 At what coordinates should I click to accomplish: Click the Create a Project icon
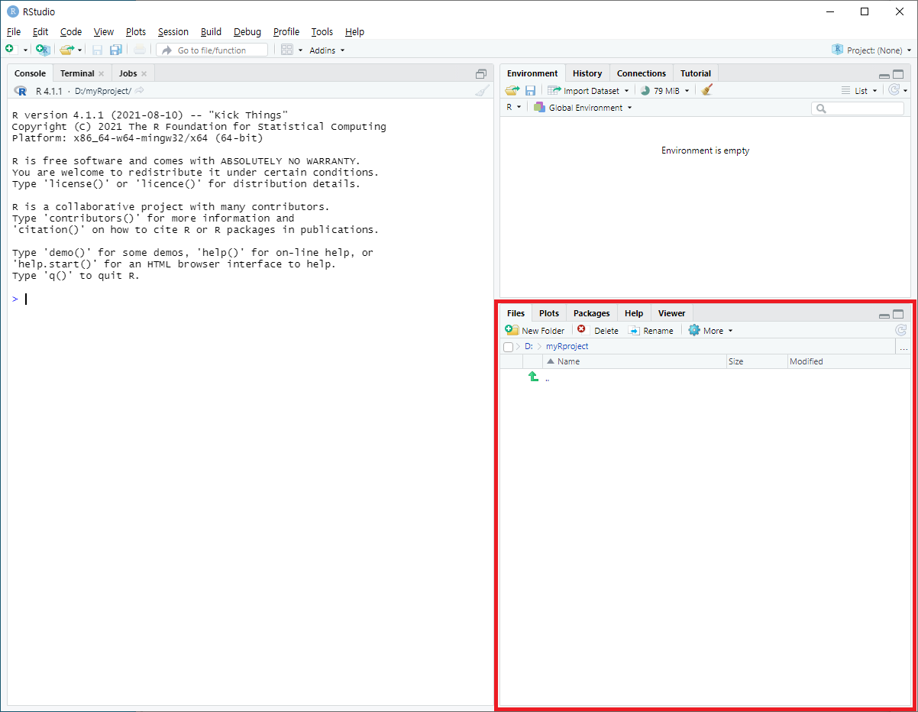(43, 50)
